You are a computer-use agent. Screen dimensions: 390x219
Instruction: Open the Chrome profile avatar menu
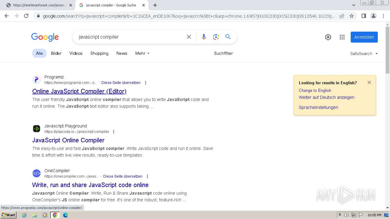pyautogui.click(x=373, y=16)
